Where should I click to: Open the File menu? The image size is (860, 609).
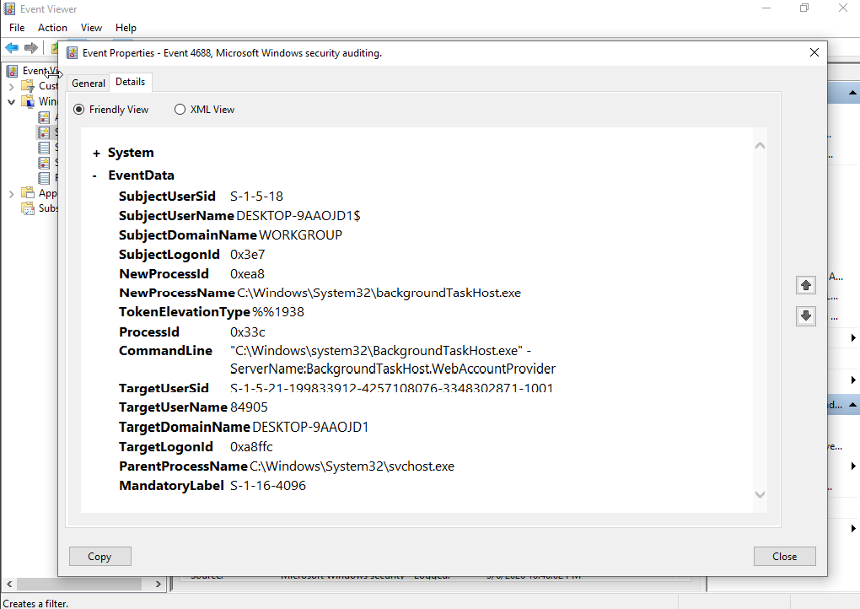tap(17, 28)
